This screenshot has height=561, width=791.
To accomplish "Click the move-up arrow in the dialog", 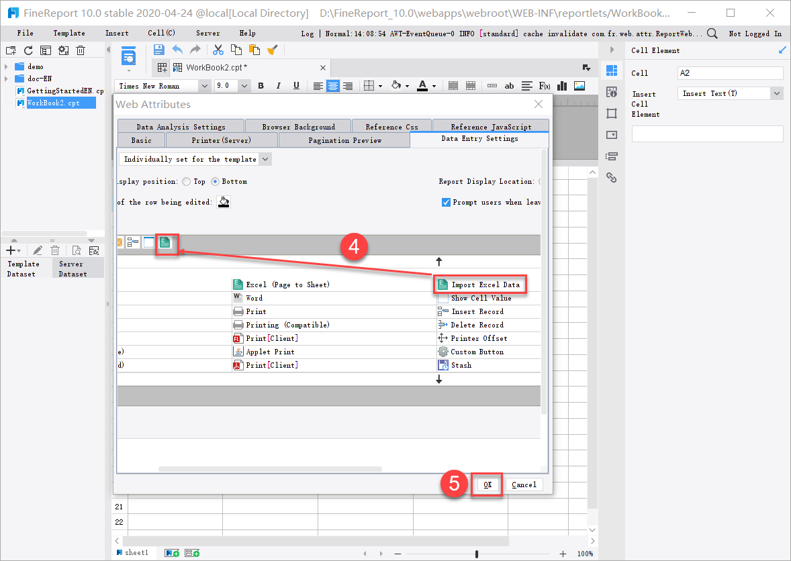I will pos(439,262).
